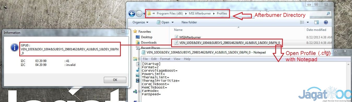Open recent locations dropdown next to forward button

[145, 14]
